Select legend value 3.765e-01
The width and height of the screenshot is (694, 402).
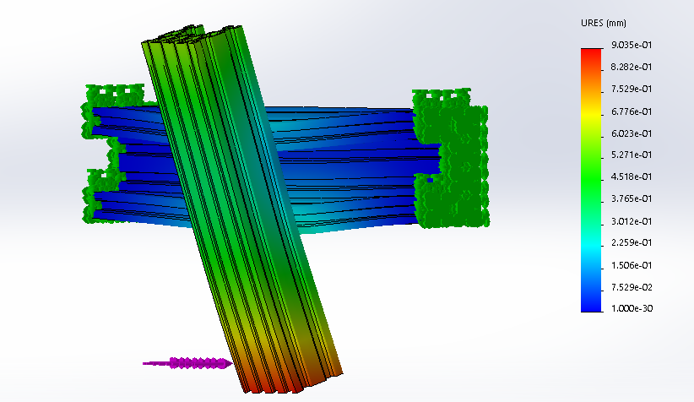pos(632,198)
